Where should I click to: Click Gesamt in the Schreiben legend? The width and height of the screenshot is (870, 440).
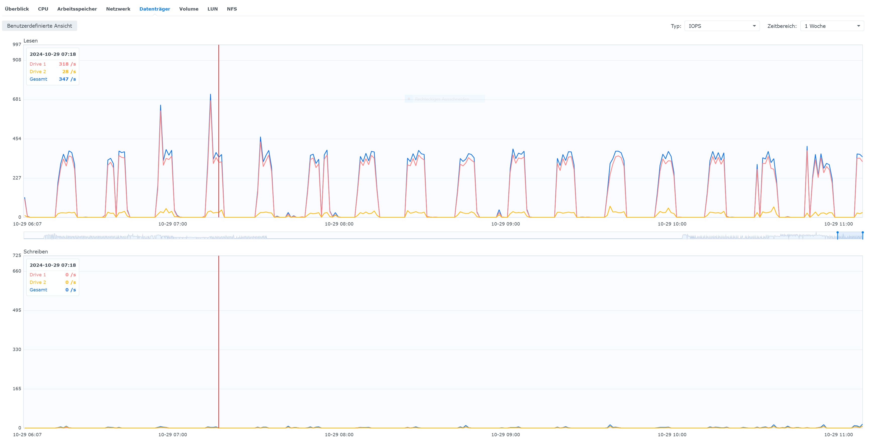38,290
